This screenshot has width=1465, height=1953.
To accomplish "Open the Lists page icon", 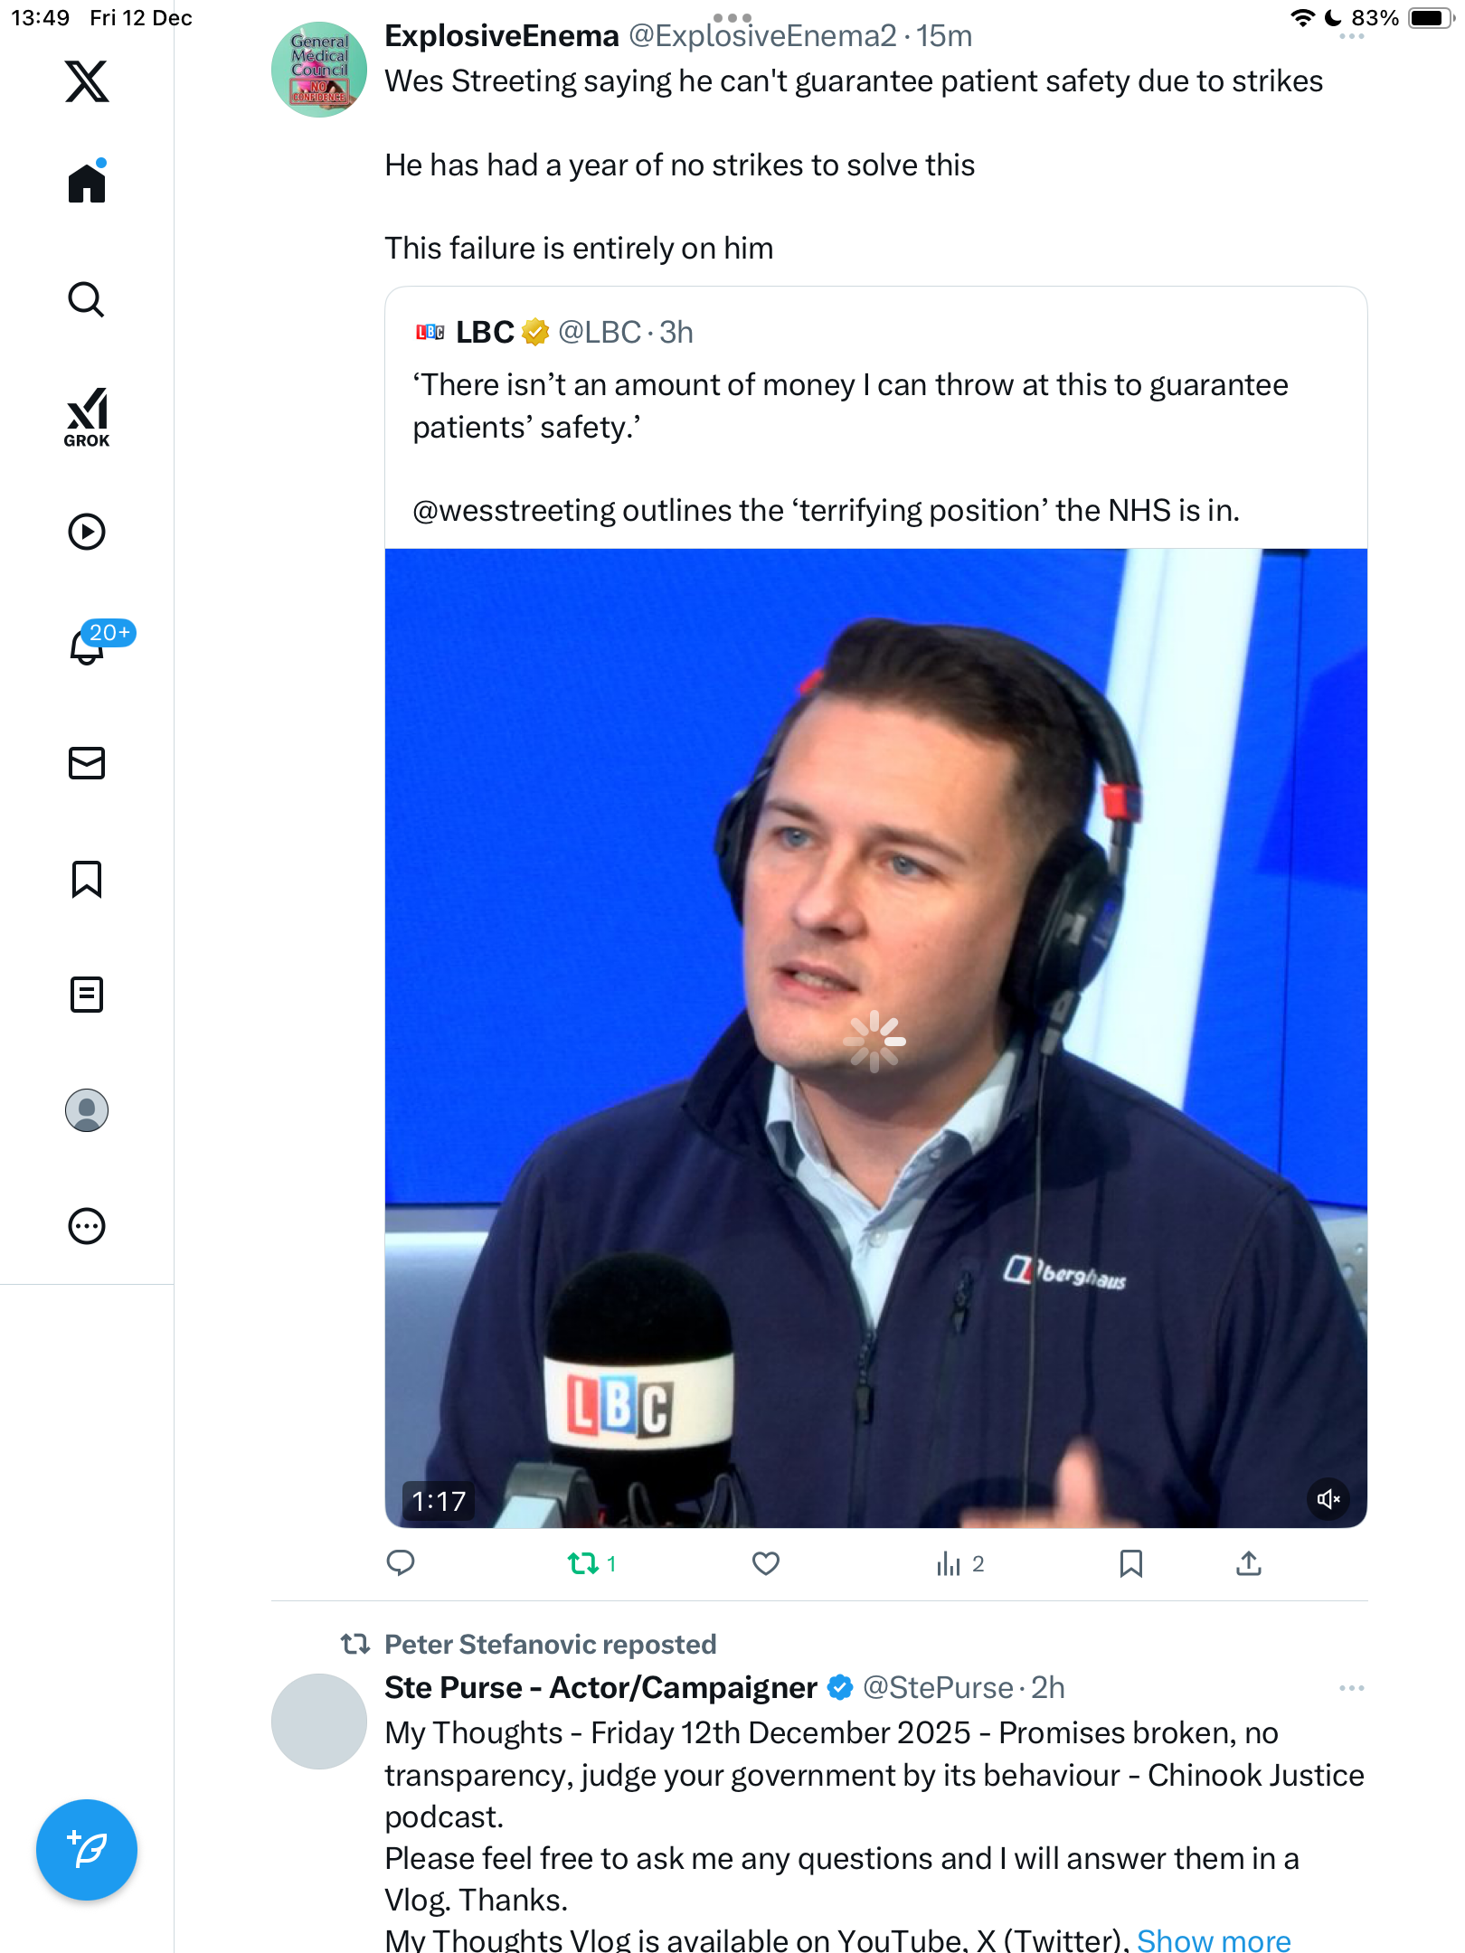I will [x=87, y=995].
